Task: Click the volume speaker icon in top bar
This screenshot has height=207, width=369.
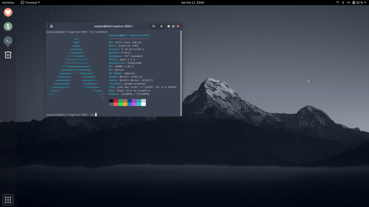Action: (349, 3)
